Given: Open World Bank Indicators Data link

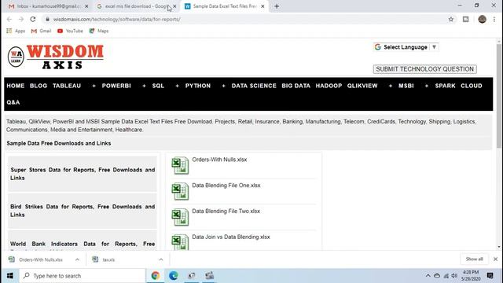Looking at the screenshot, I should [83, 244].
